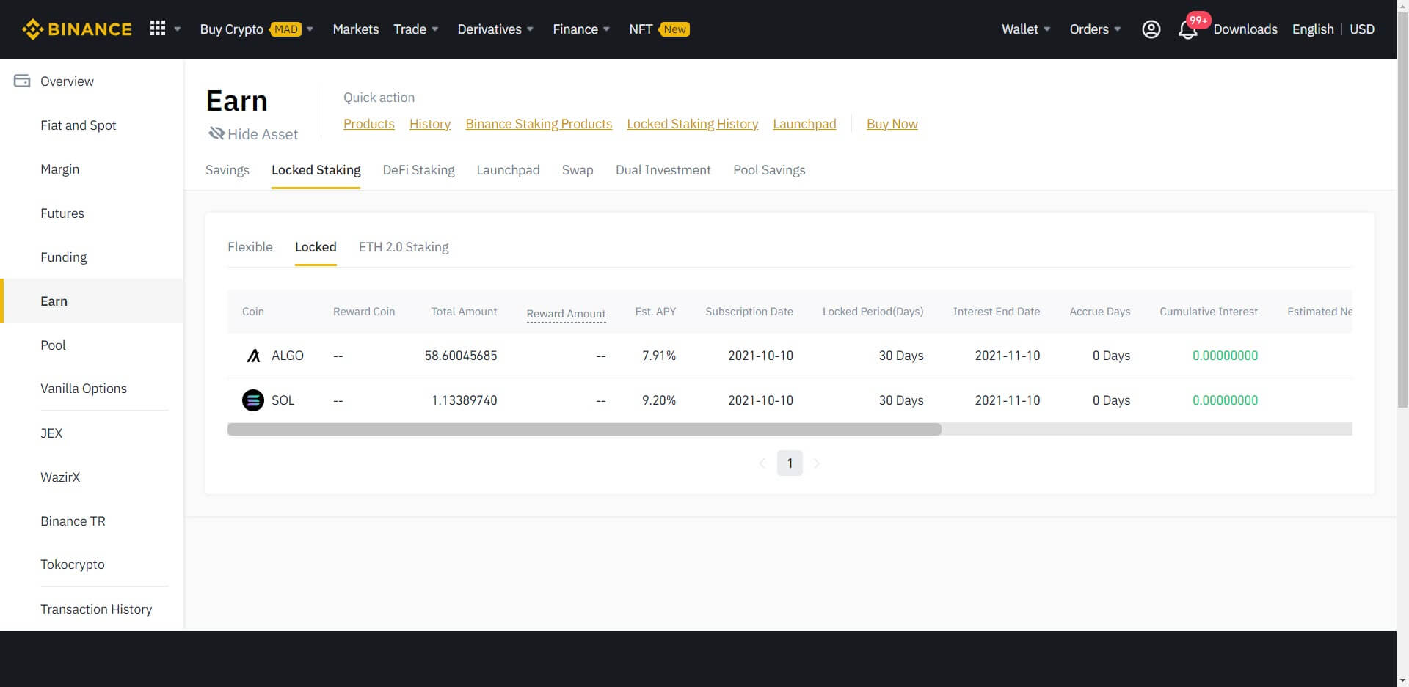The width and height of the screenshot is (1409, 687).
Task: Open the user account profile icon
Action: coord(1151,29)
